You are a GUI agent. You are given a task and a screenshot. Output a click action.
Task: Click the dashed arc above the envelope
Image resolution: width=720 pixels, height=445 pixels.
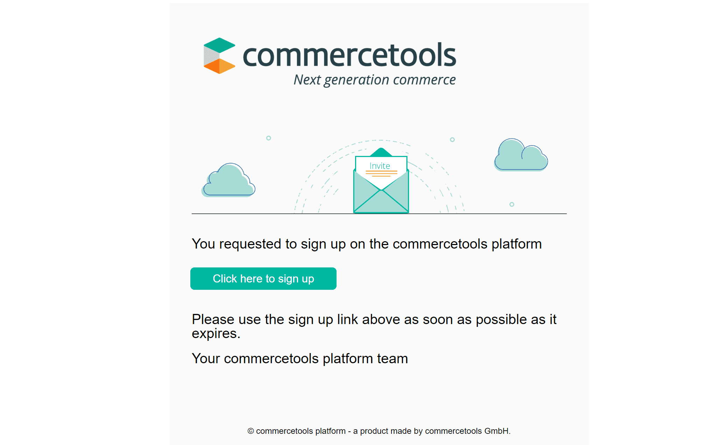pos(381,140)
